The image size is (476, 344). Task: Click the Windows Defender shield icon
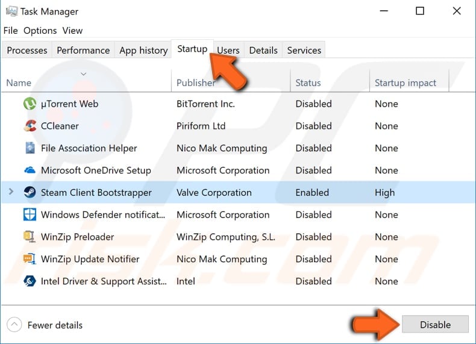tap(30, 214)
